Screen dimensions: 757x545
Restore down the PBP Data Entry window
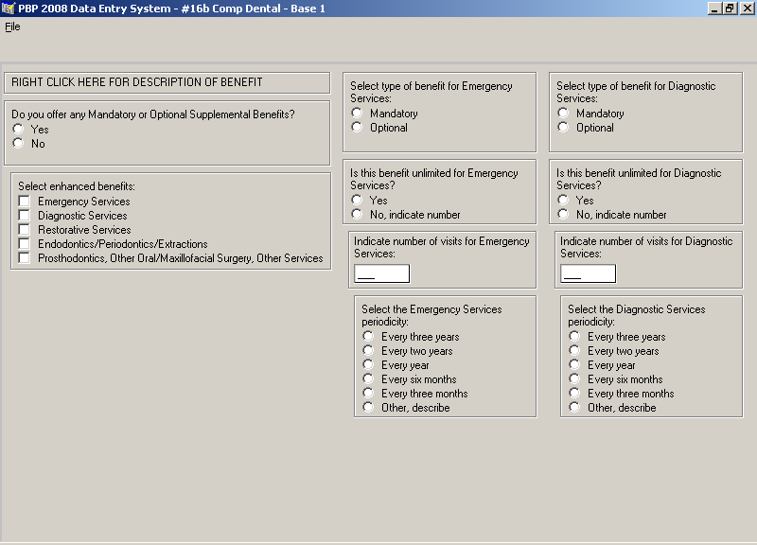730,9
